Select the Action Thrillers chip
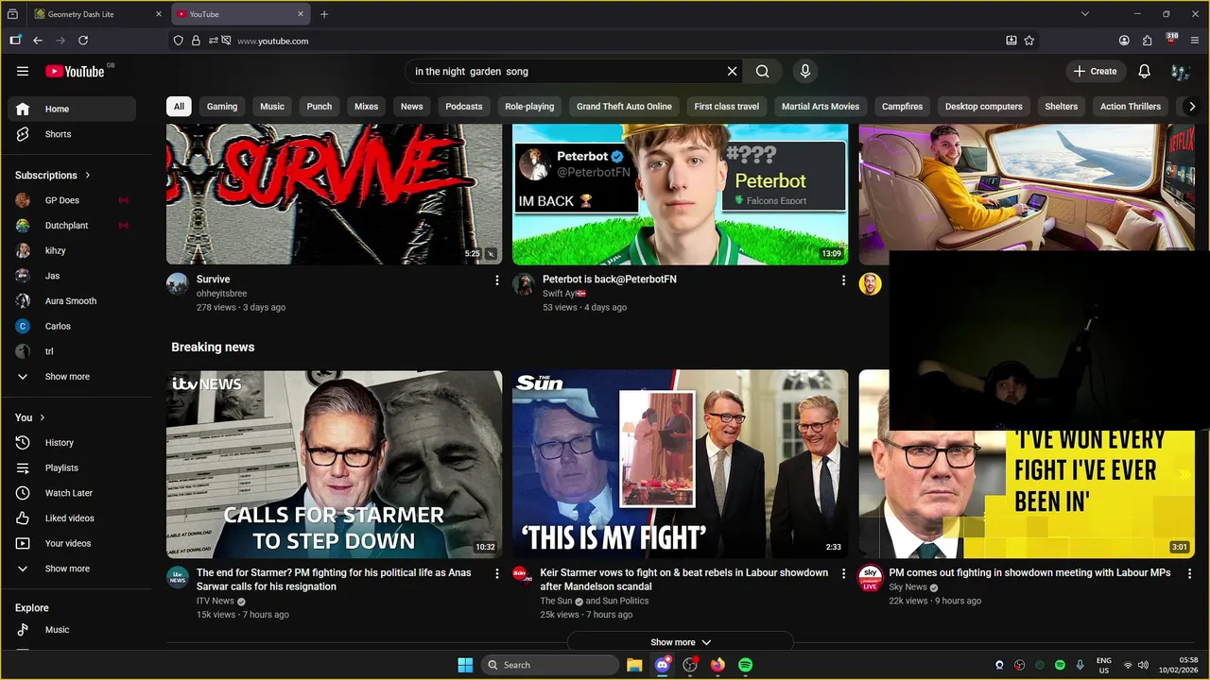The height and width of the screenshot is (680, 1210). (x=1131, y=107)
